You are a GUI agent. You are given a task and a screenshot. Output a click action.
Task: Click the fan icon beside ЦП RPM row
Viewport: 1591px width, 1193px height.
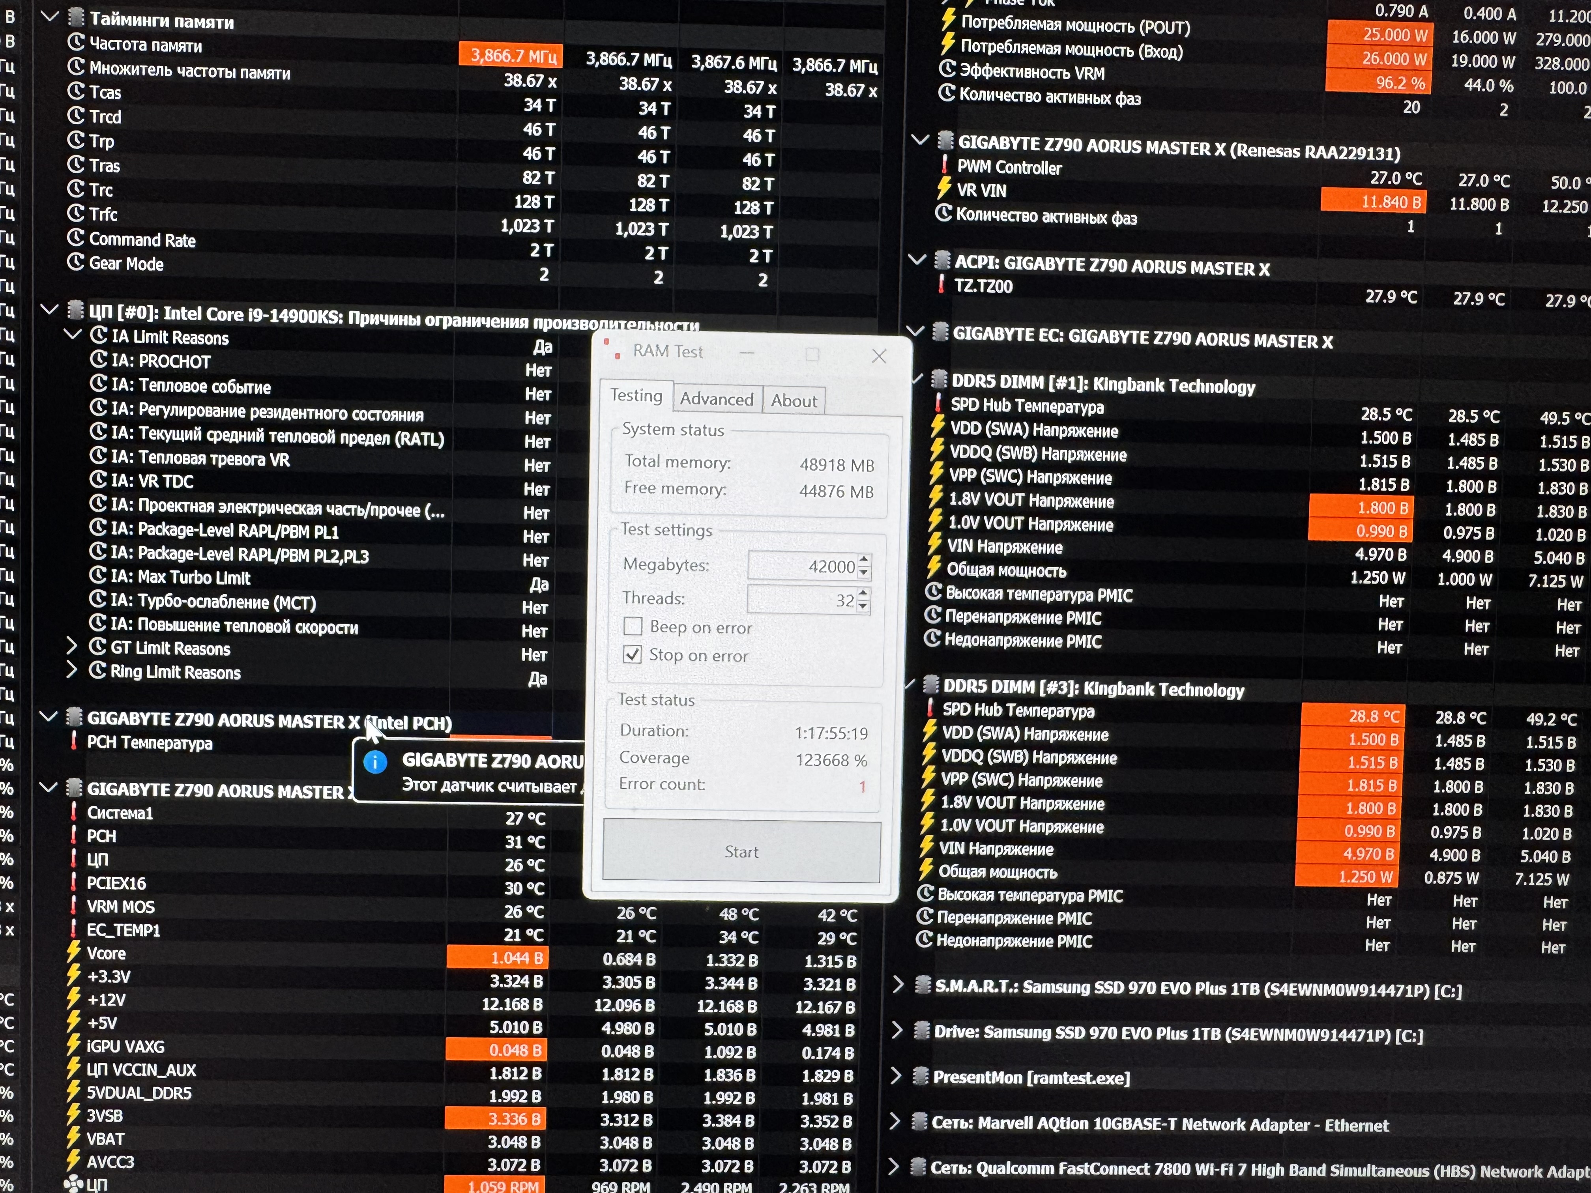click(73, 1184)
